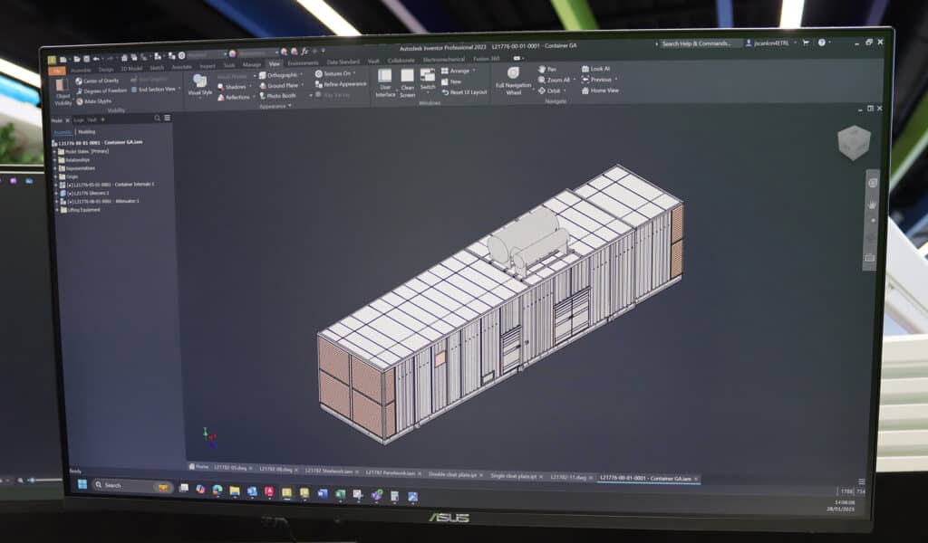Select the Orbit tool

[550, 91]
